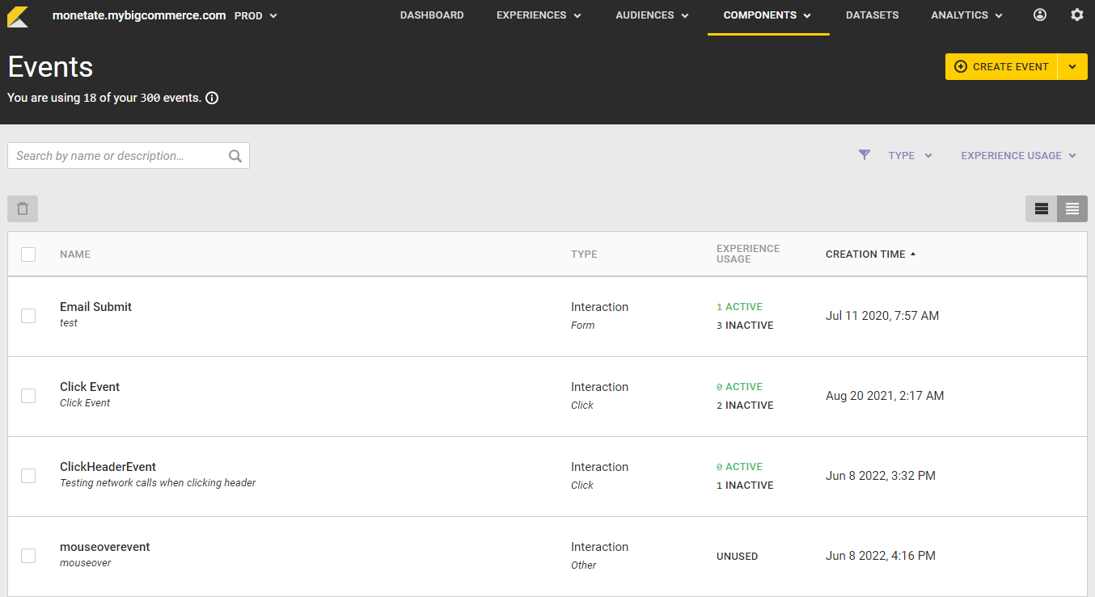Click the Unused status for mouseoverevent
This screenshot has height=597, width=1095.
[738, 557]
